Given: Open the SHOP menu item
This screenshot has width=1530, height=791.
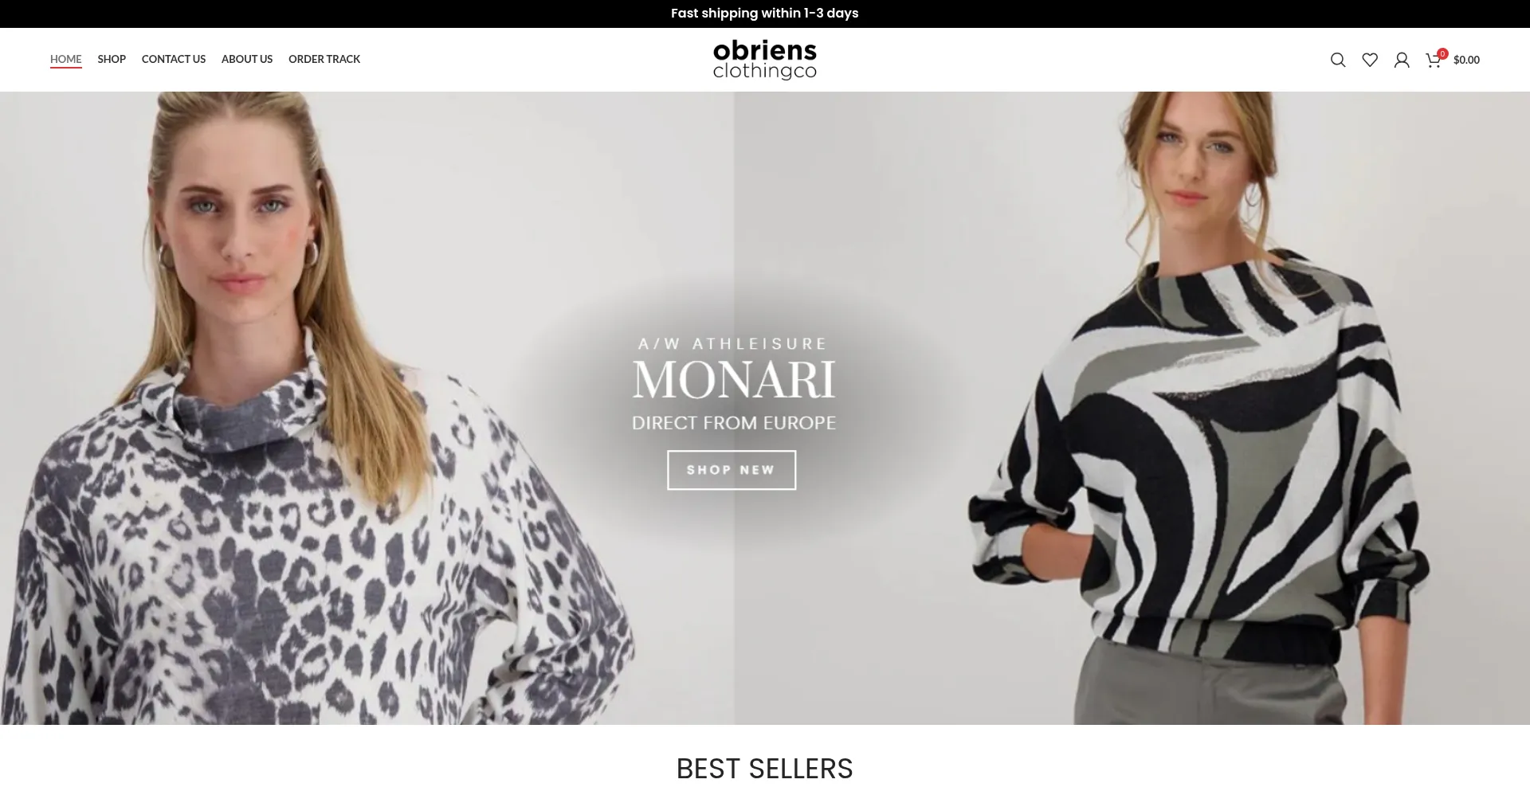Looking at the screenshot, I should (x=112, y=59).
